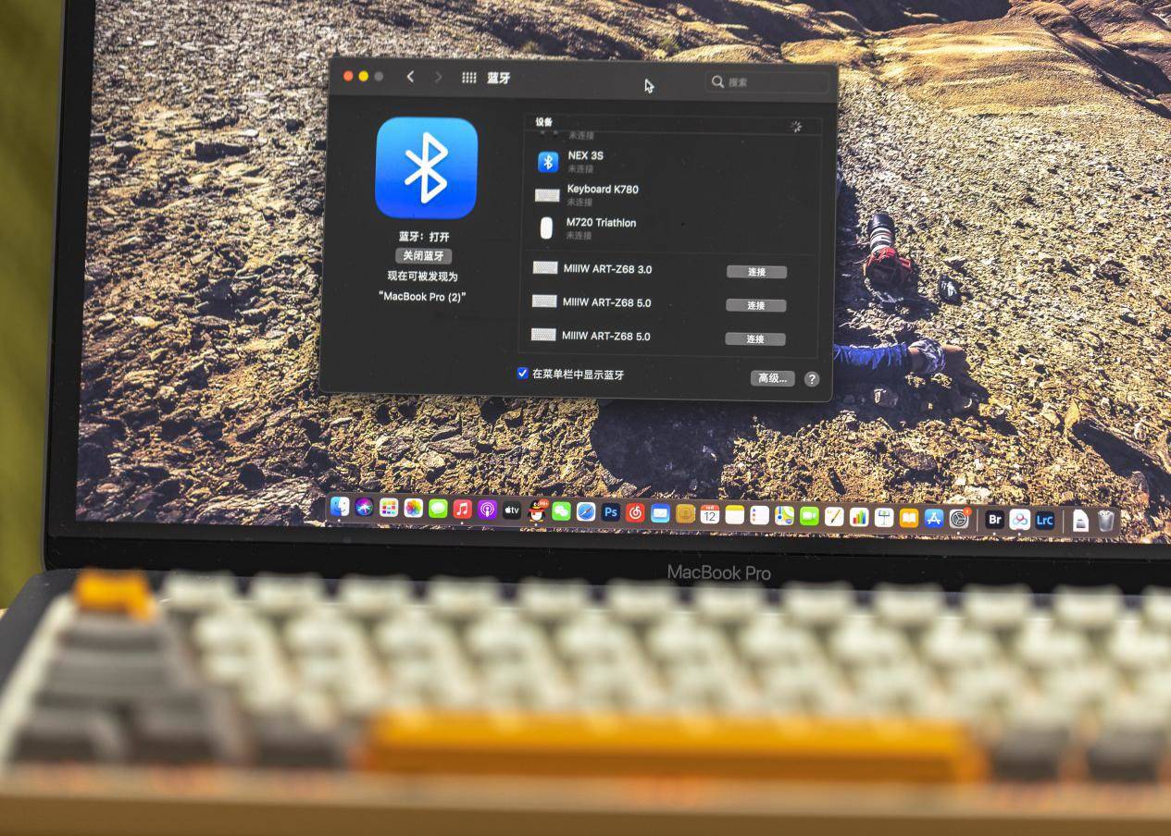Viewport: 1171px width, 836px height.
Task: Open Safari browser in Dock
Action: coord(586,511)
